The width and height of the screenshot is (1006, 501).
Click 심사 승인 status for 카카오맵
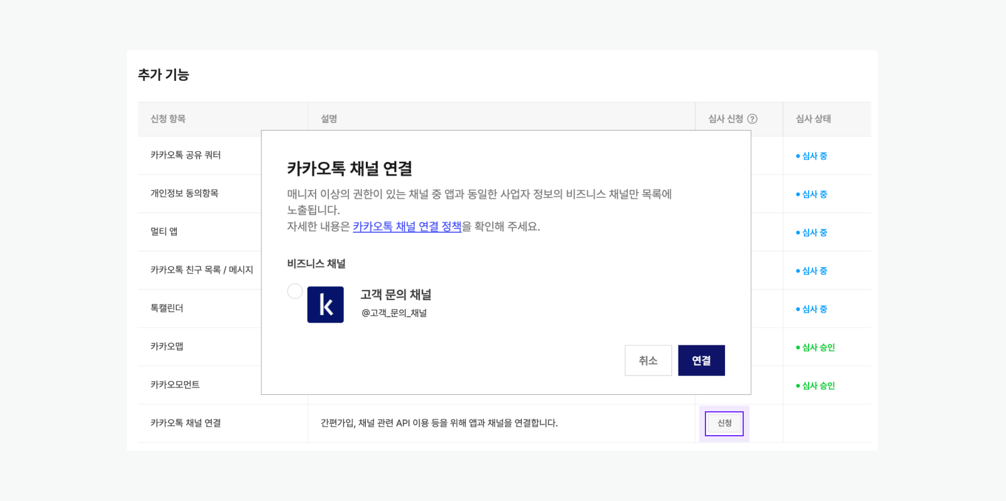click(x=817, y=347)
